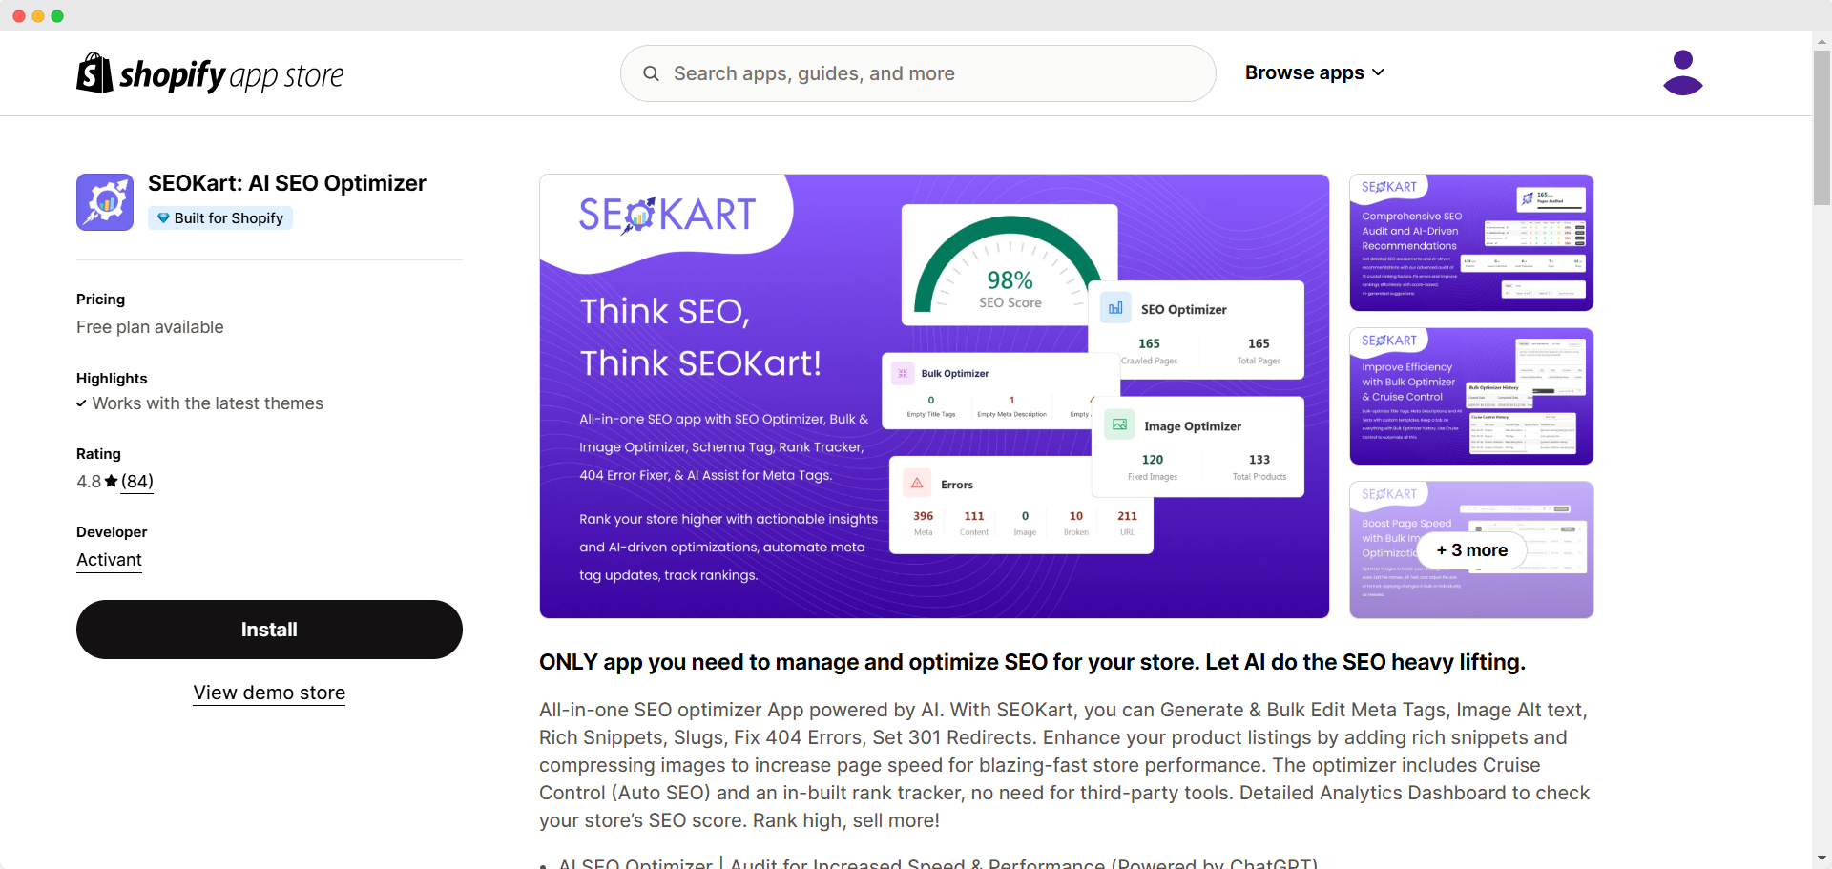Image resolution: width=1832 pixels, height=869 pixels.
Task: Click the + 3 more images button
Action: (1471, 550)
